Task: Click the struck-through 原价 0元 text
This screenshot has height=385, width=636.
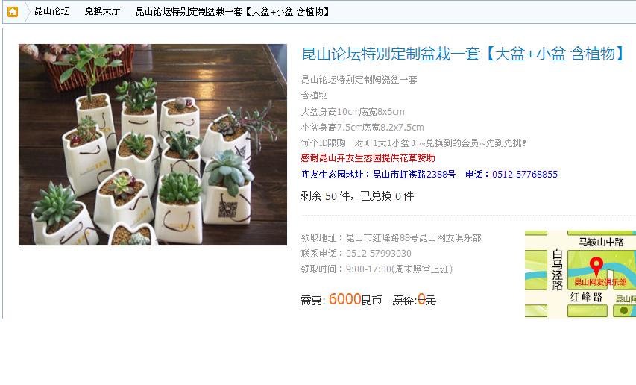Action: (414, 300)
